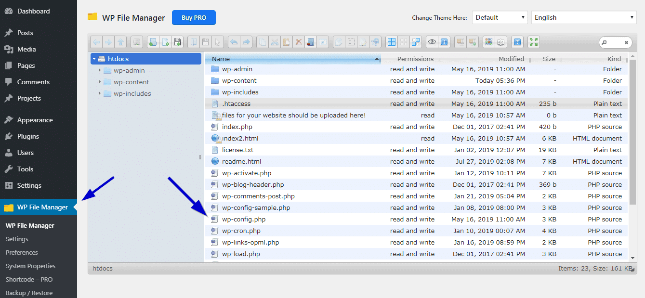Click the Paste clipboard icon

point(287,42)
